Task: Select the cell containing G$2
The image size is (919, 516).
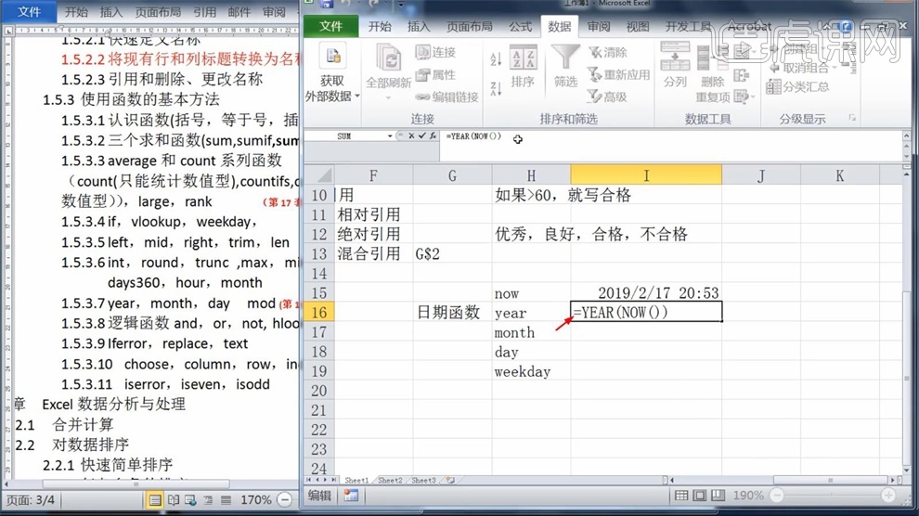Action: (x=452, y=253)
